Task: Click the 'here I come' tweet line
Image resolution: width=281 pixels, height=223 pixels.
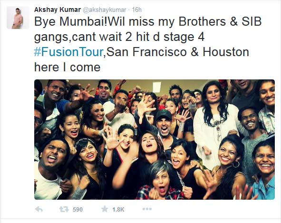Action: pos(67,67)
